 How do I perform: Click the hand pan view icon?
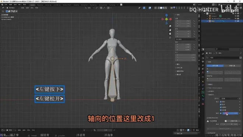(x=170, y=30)
